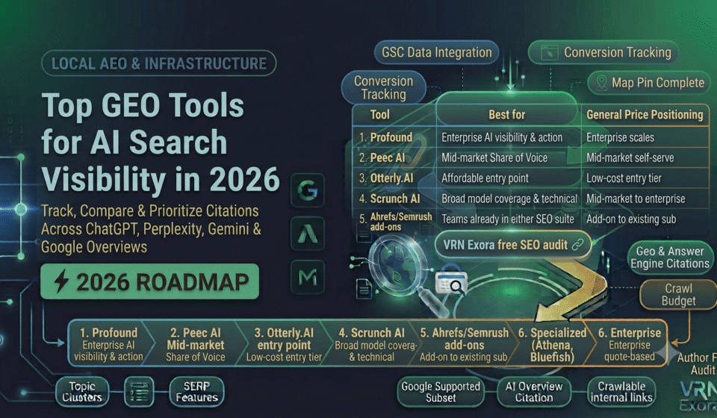Viewport: 717px width, 418px height.
Task: Click table row 4. Scrunch AI
Action: click(530, 199)
